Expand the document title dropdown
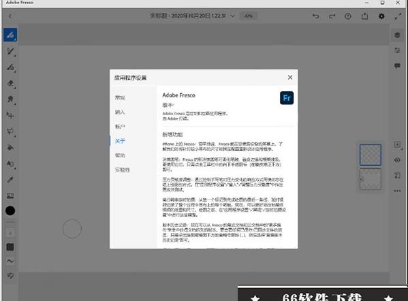This screenshot has width=408, height=301. (233, 16)
